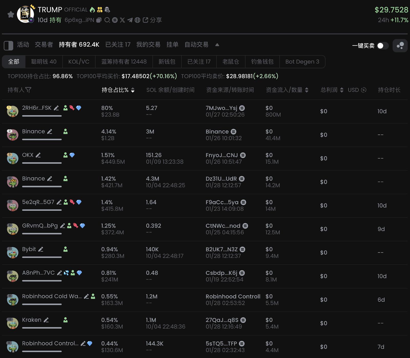Image resolution: width=410 pixels, height=358 pixels.
Task: Filter by 老鼠仓
Action: pyautogui.click(x=231, y=62)
